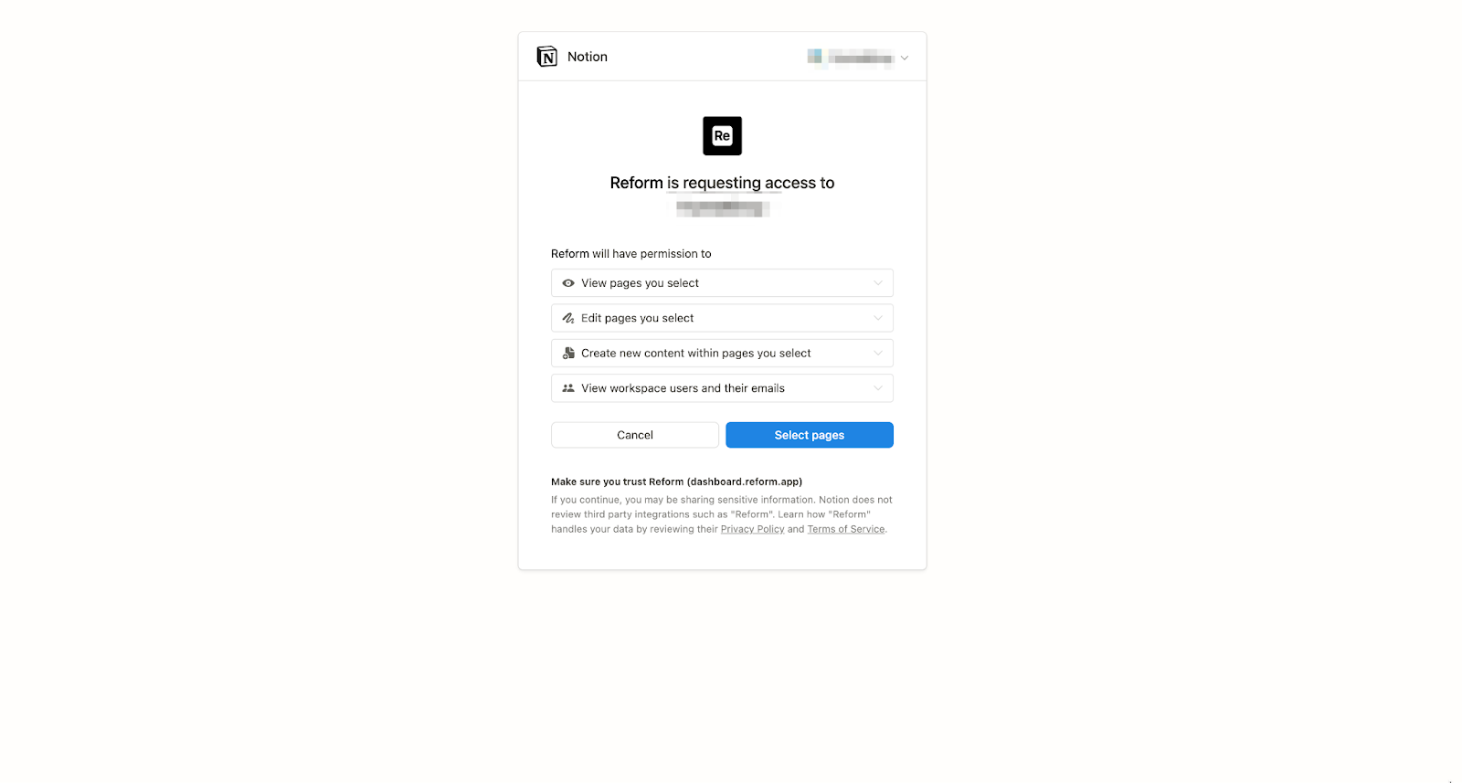Open the Privacy Policy link
This screenshot has width=1462, height=783.
click(752, 529)
